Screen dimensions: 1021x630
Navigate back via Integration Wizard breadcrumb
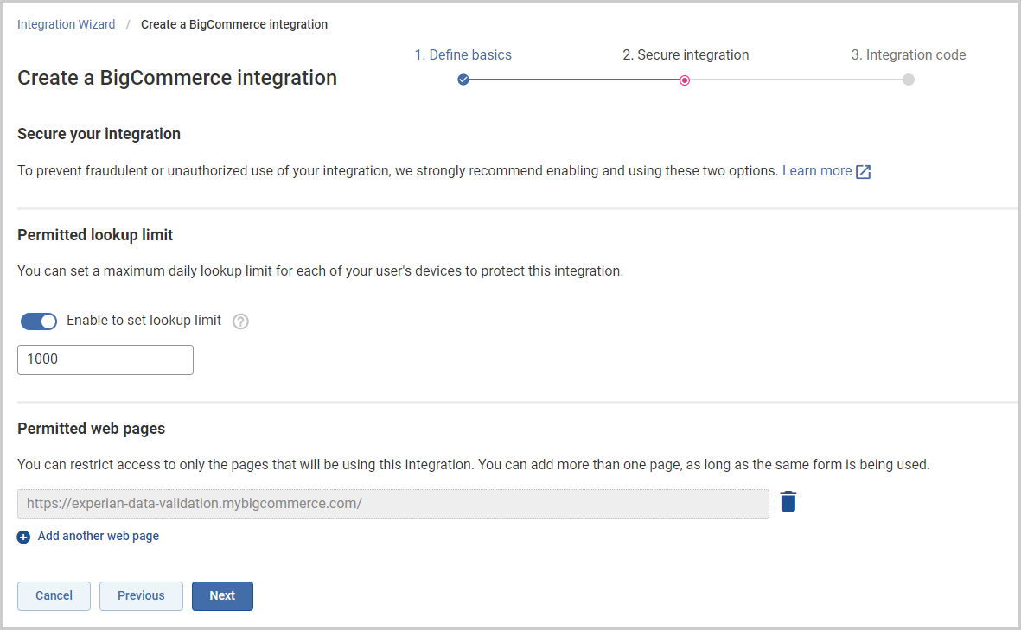(66, 23)
